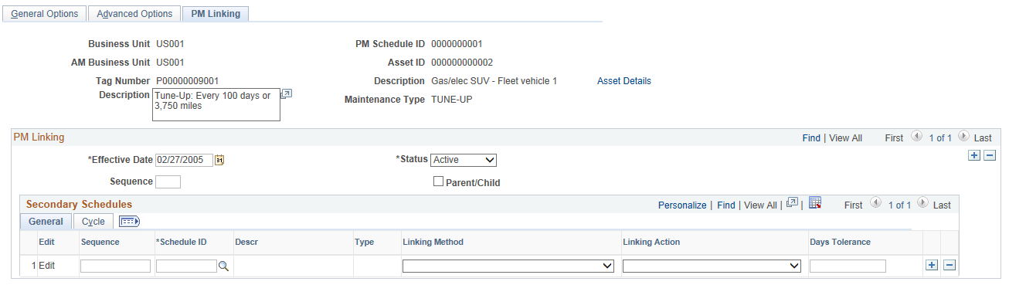Click PM Schedule ID value 0000000001

point(457,44)
